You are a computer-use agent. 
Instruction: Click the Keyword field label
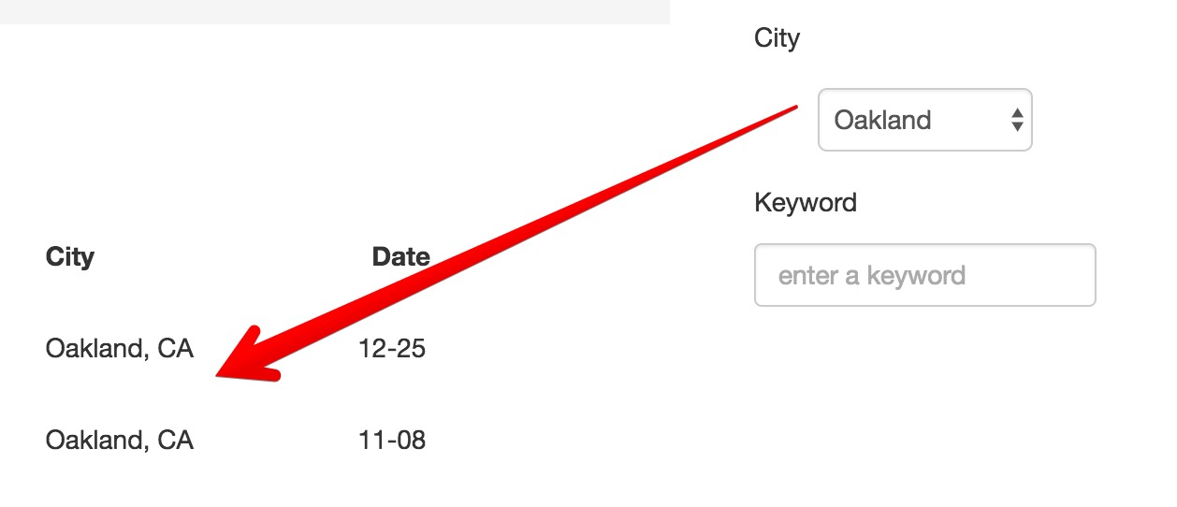[806, 202]
